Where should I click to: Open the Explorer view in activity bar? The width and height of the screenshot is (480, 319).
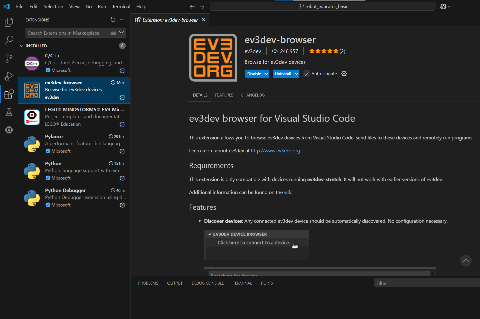[x=9, y=22]
